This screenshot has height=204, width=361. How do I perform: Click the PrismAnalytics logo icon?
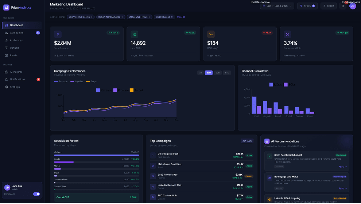click(x=7, y=7)
